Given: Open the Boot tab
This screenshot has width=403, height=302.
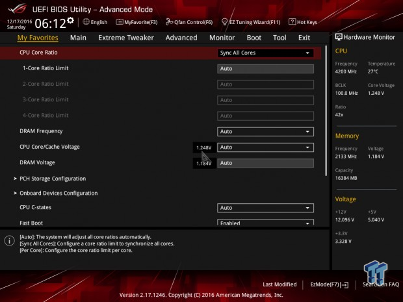Looking at the screenshot, I should (x=254, y=38).
